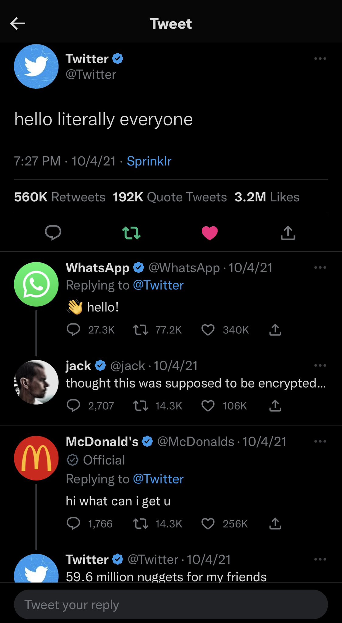Viewport: 342px width, 623px height.
Task: Share the main Twitter tweet
Action: [x=288, y=233]
